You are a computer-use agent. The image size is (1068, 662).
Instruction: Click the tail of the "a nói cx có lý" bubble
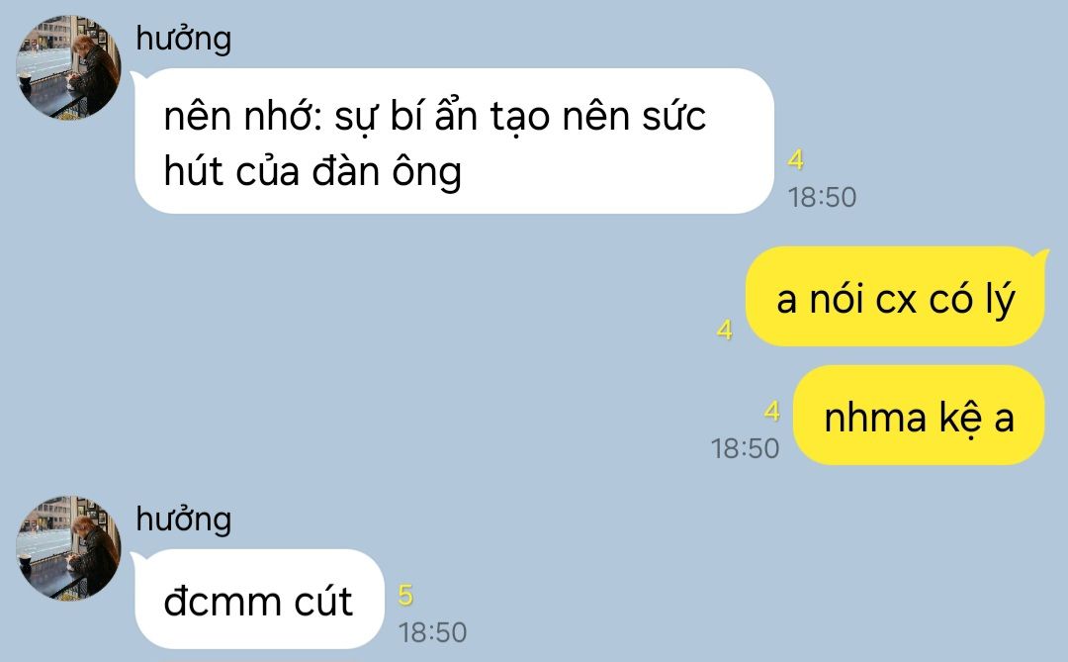click(x=1040, y=256)
